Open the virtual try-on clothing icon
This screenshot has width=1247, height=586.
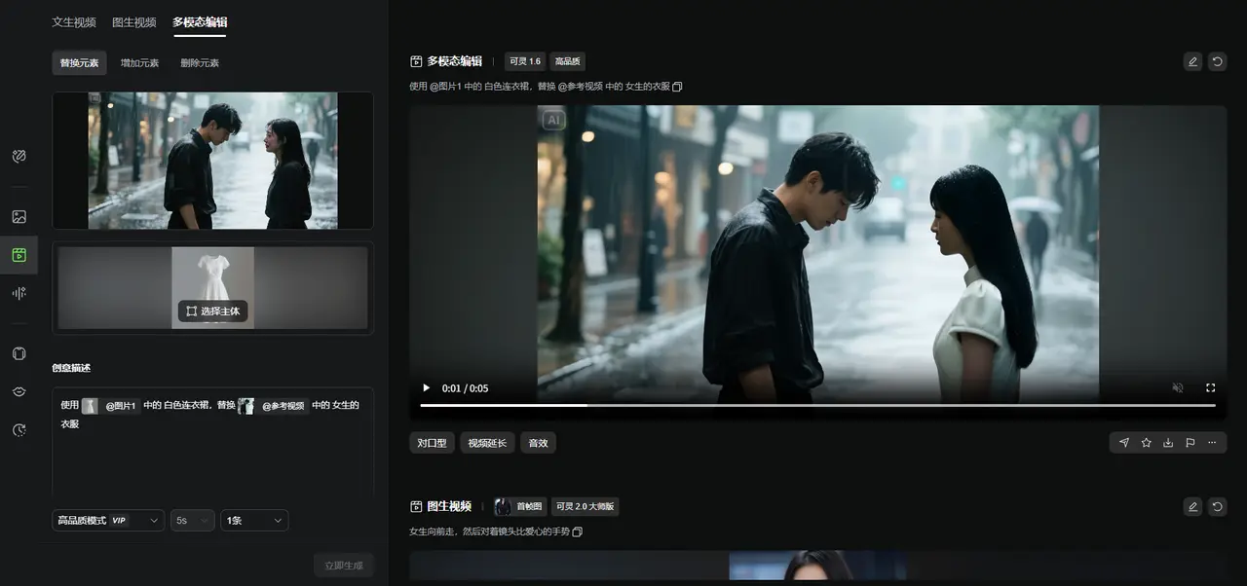click(x=19, y=353)
